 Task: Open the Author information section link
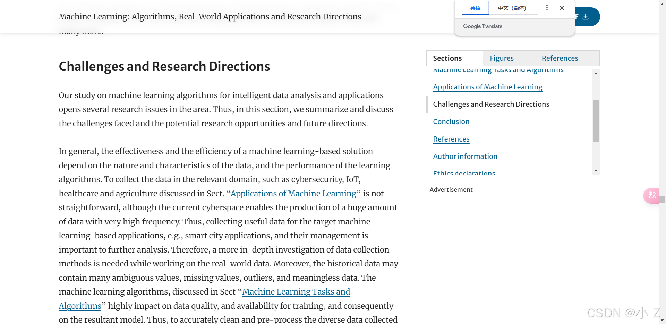pyautogui.click(x=465, y=156)
